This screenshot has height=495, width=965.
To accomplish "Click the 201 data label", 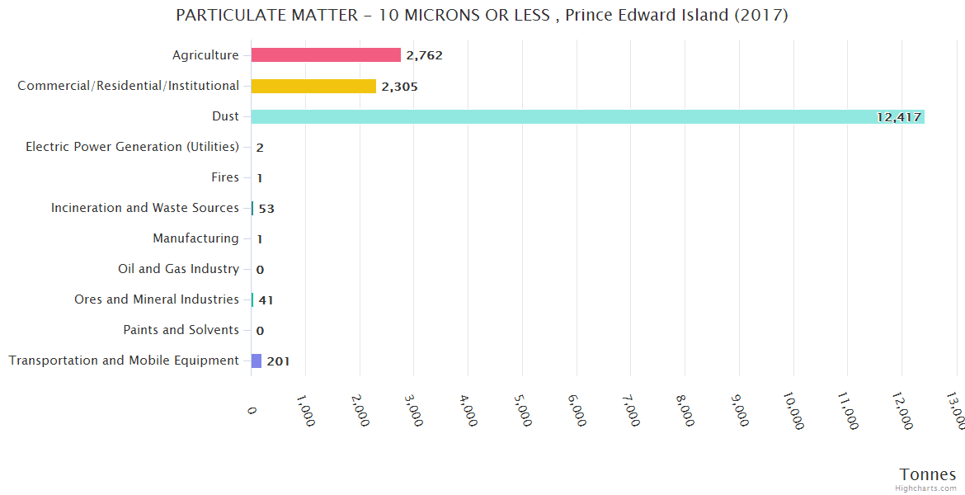I will 278,361.
